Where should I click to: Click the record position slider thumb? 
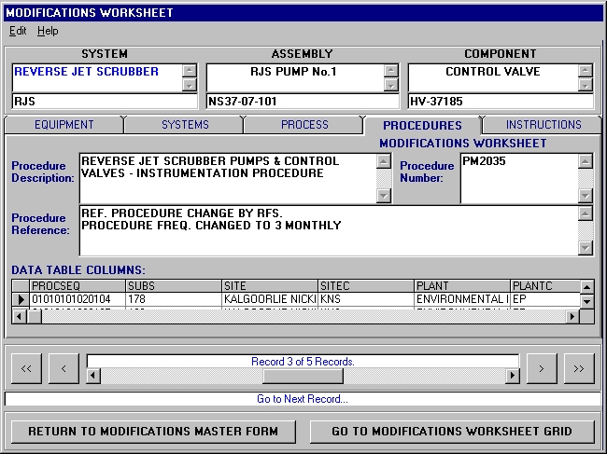coord(303,375)
